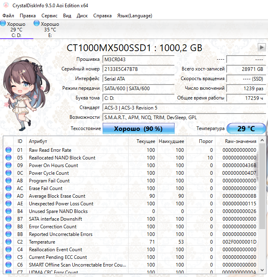Click raw value 000000004D7
The width and height of the screenshot is (268, 277).
tap(239, 173)
